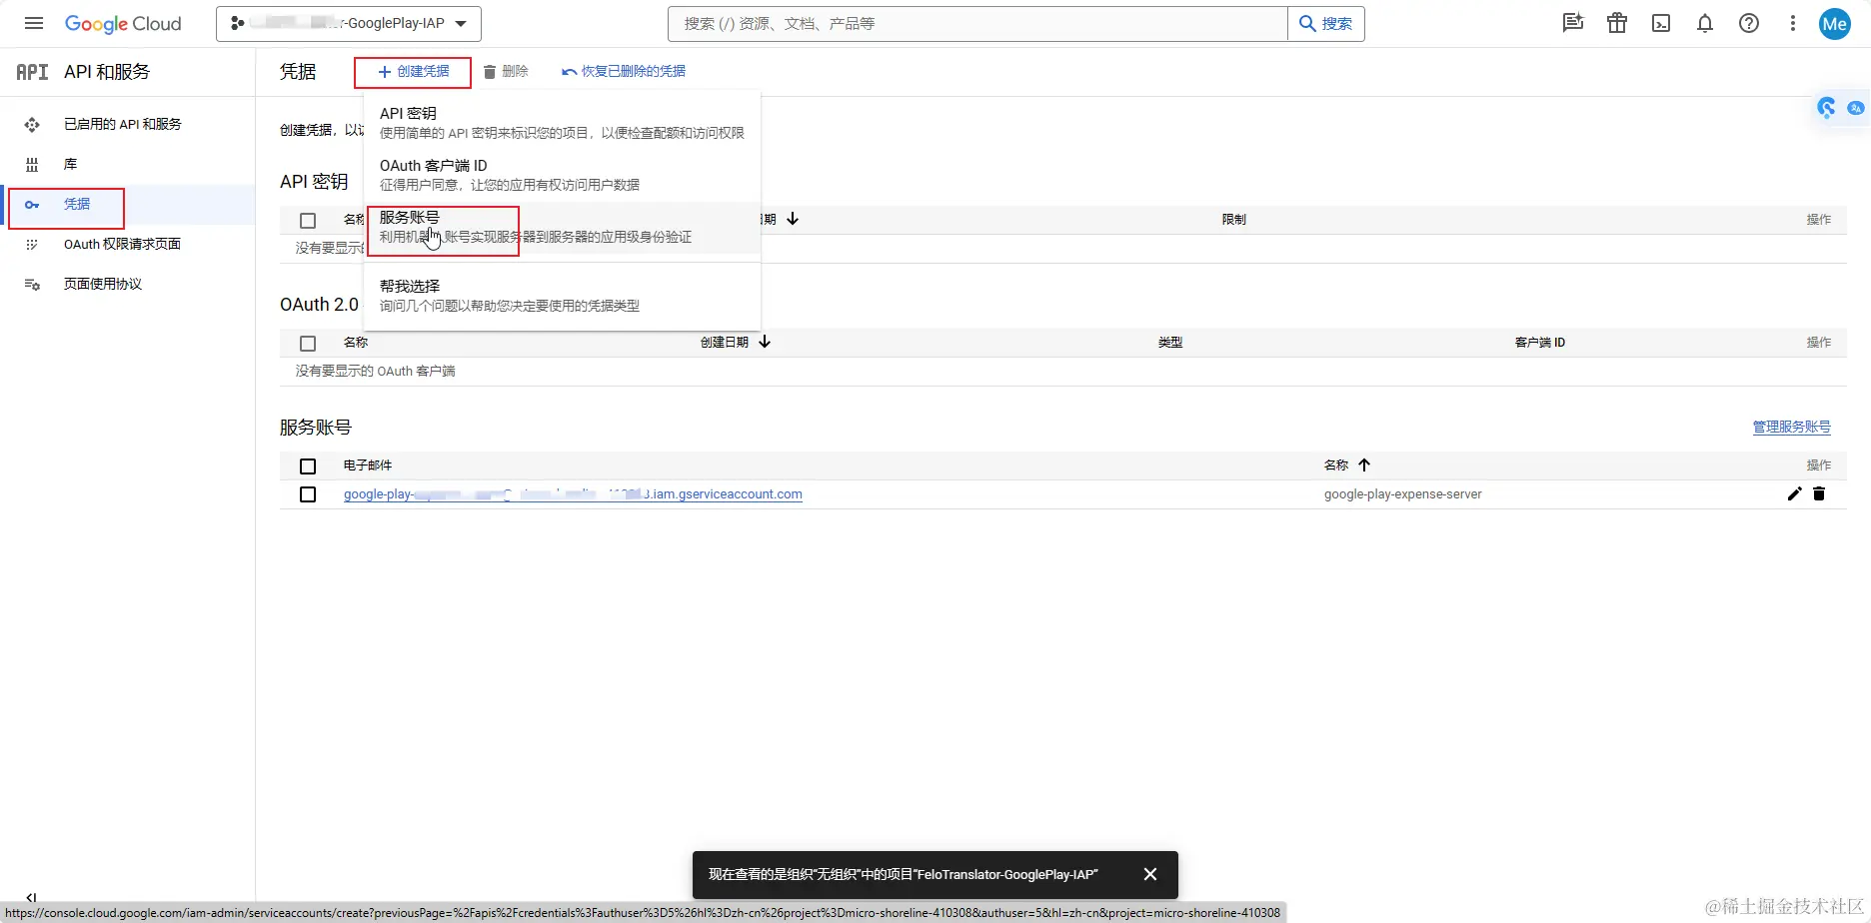1871x923 pixels.
Task: Edit the google-play-expense-server account pencil icon
Action: tap(1794, 493)
